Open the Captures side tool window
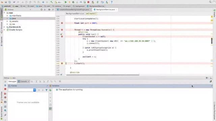 coord(1,41)
